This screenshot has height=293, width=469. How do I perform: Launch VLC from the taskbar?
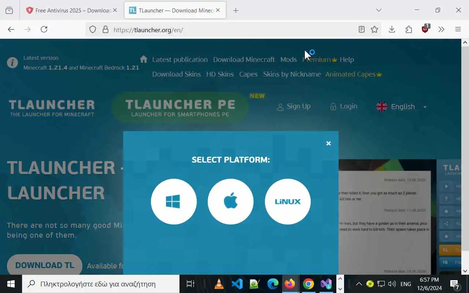click(219, 284)
